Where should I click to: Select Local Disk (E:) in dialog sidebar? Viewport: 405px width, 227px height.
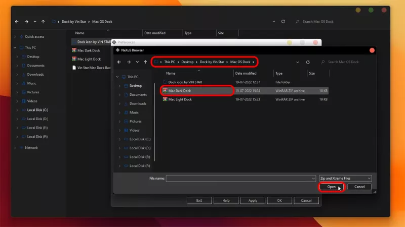140,157
